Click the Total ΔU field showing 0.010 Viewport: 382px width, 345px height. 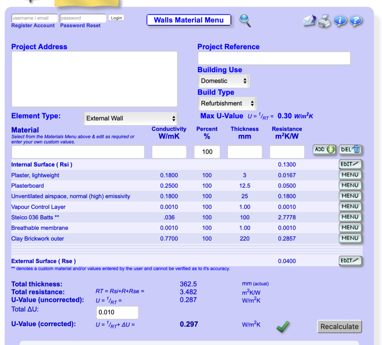[x=117, y=312]
